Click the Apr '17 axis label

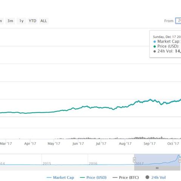pyautogui.click(x=30, y=144)
